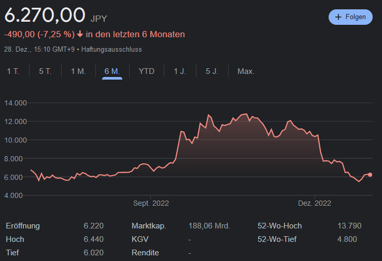Click the Dez. 2022 axis label
The height and width of the screenshot is (261, 382).
pyautogui.click(x=314, y=204)
